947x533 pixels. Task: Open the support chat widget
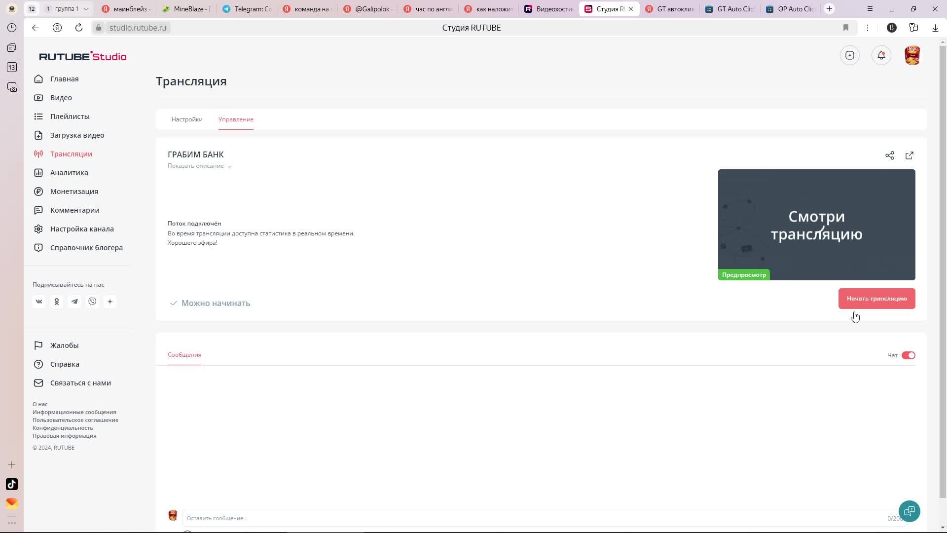(x=909, y=511)
